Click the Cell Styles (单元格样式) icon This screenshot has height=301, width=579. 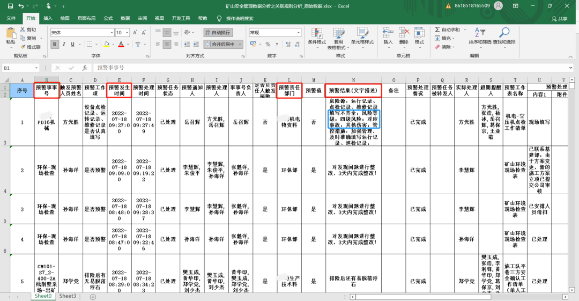(362, 33)
